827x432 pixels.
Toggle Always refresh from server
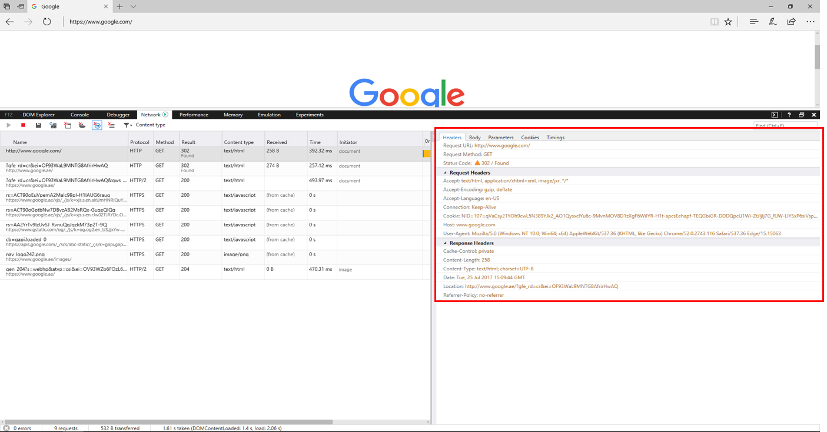tap(53, 125)
